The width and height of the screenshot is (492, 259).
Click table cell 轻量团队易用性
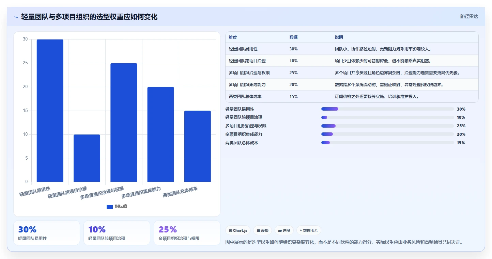(243, 49)
